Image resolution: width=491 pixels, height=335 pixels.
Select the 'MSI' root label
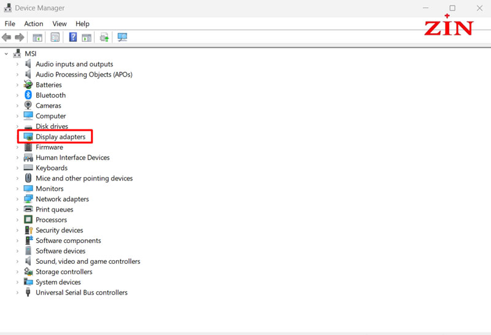[31, 54]
